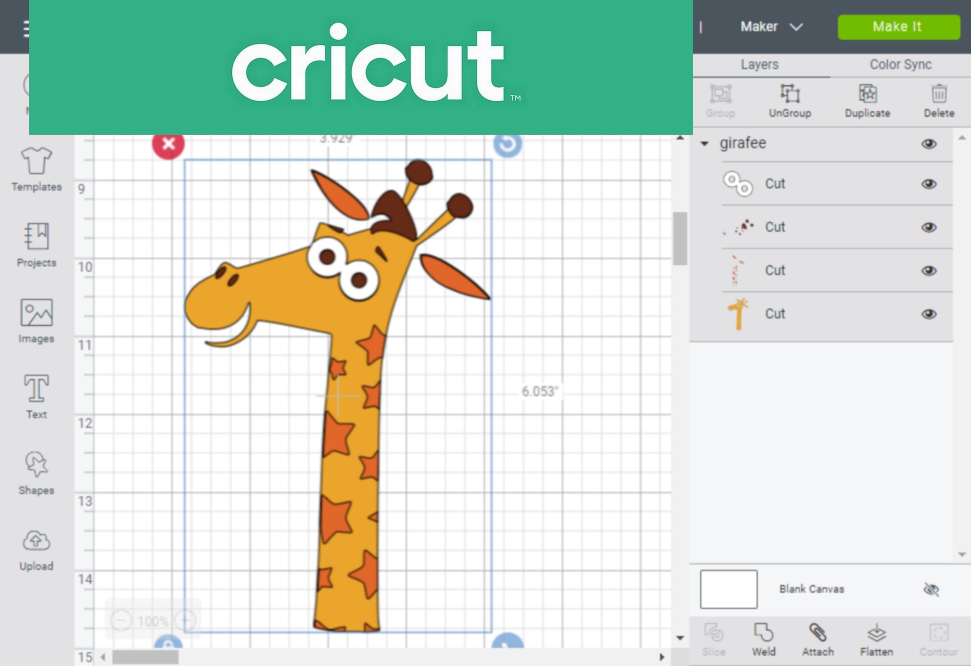
Task: Switch to the Layers tab
Action: (x=760, y=64)
